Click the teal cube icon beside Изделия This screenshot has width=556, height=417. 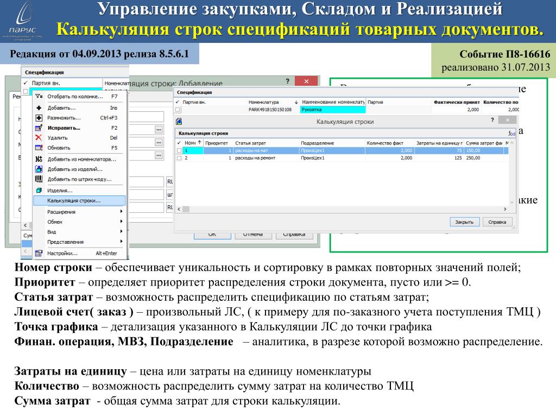click(x=39, y=191)
